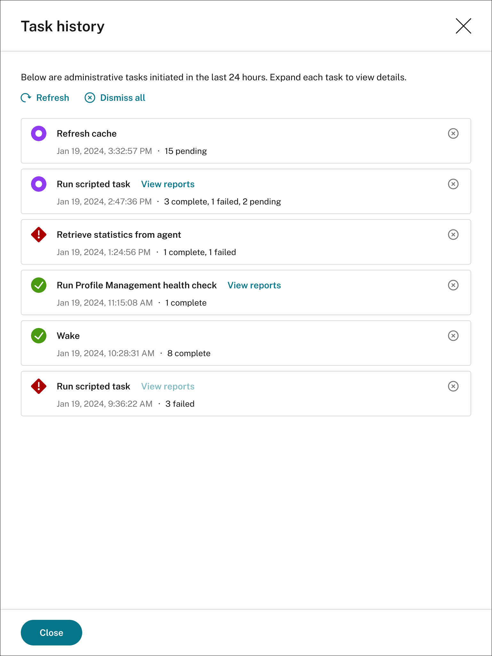This screenshot has height=656, width=492.
Task: Dismiss the Wake task entry
Action: pos(453,336)
